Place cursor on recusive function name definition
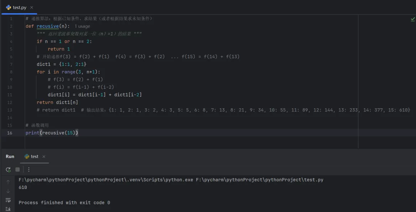Viewport: 416px width, 212px height. pos(47,26)
